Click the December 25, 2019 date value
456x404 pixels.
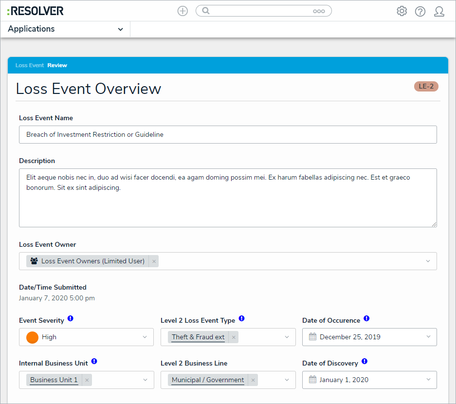coord(350,337)
